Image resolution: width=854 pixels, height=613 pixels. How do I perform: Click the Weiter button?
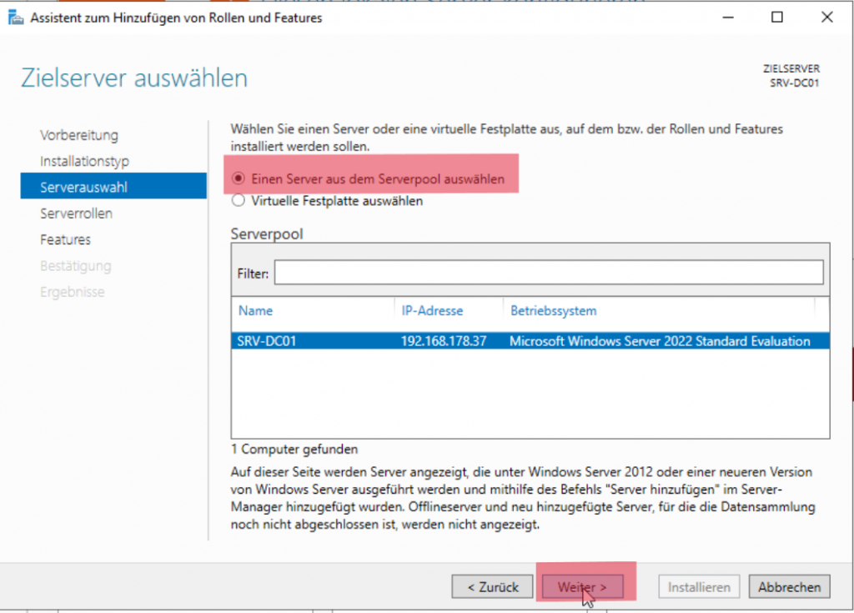pos(582,587)
